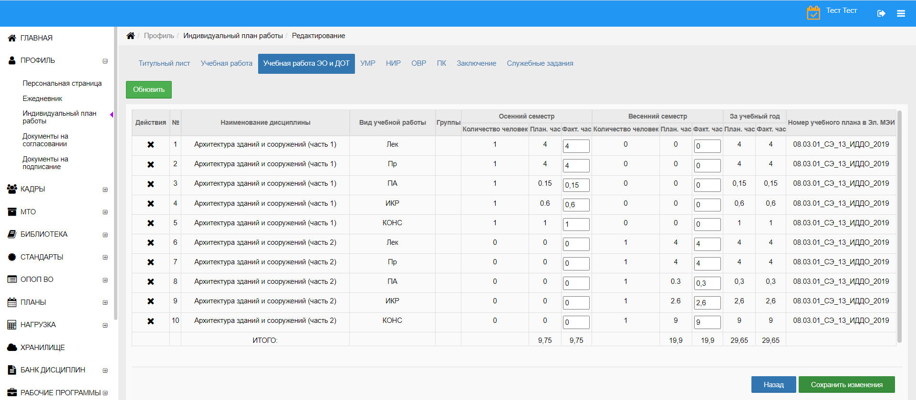Expand the МТО sidebar section
The image size is (916, 400).
105,212
